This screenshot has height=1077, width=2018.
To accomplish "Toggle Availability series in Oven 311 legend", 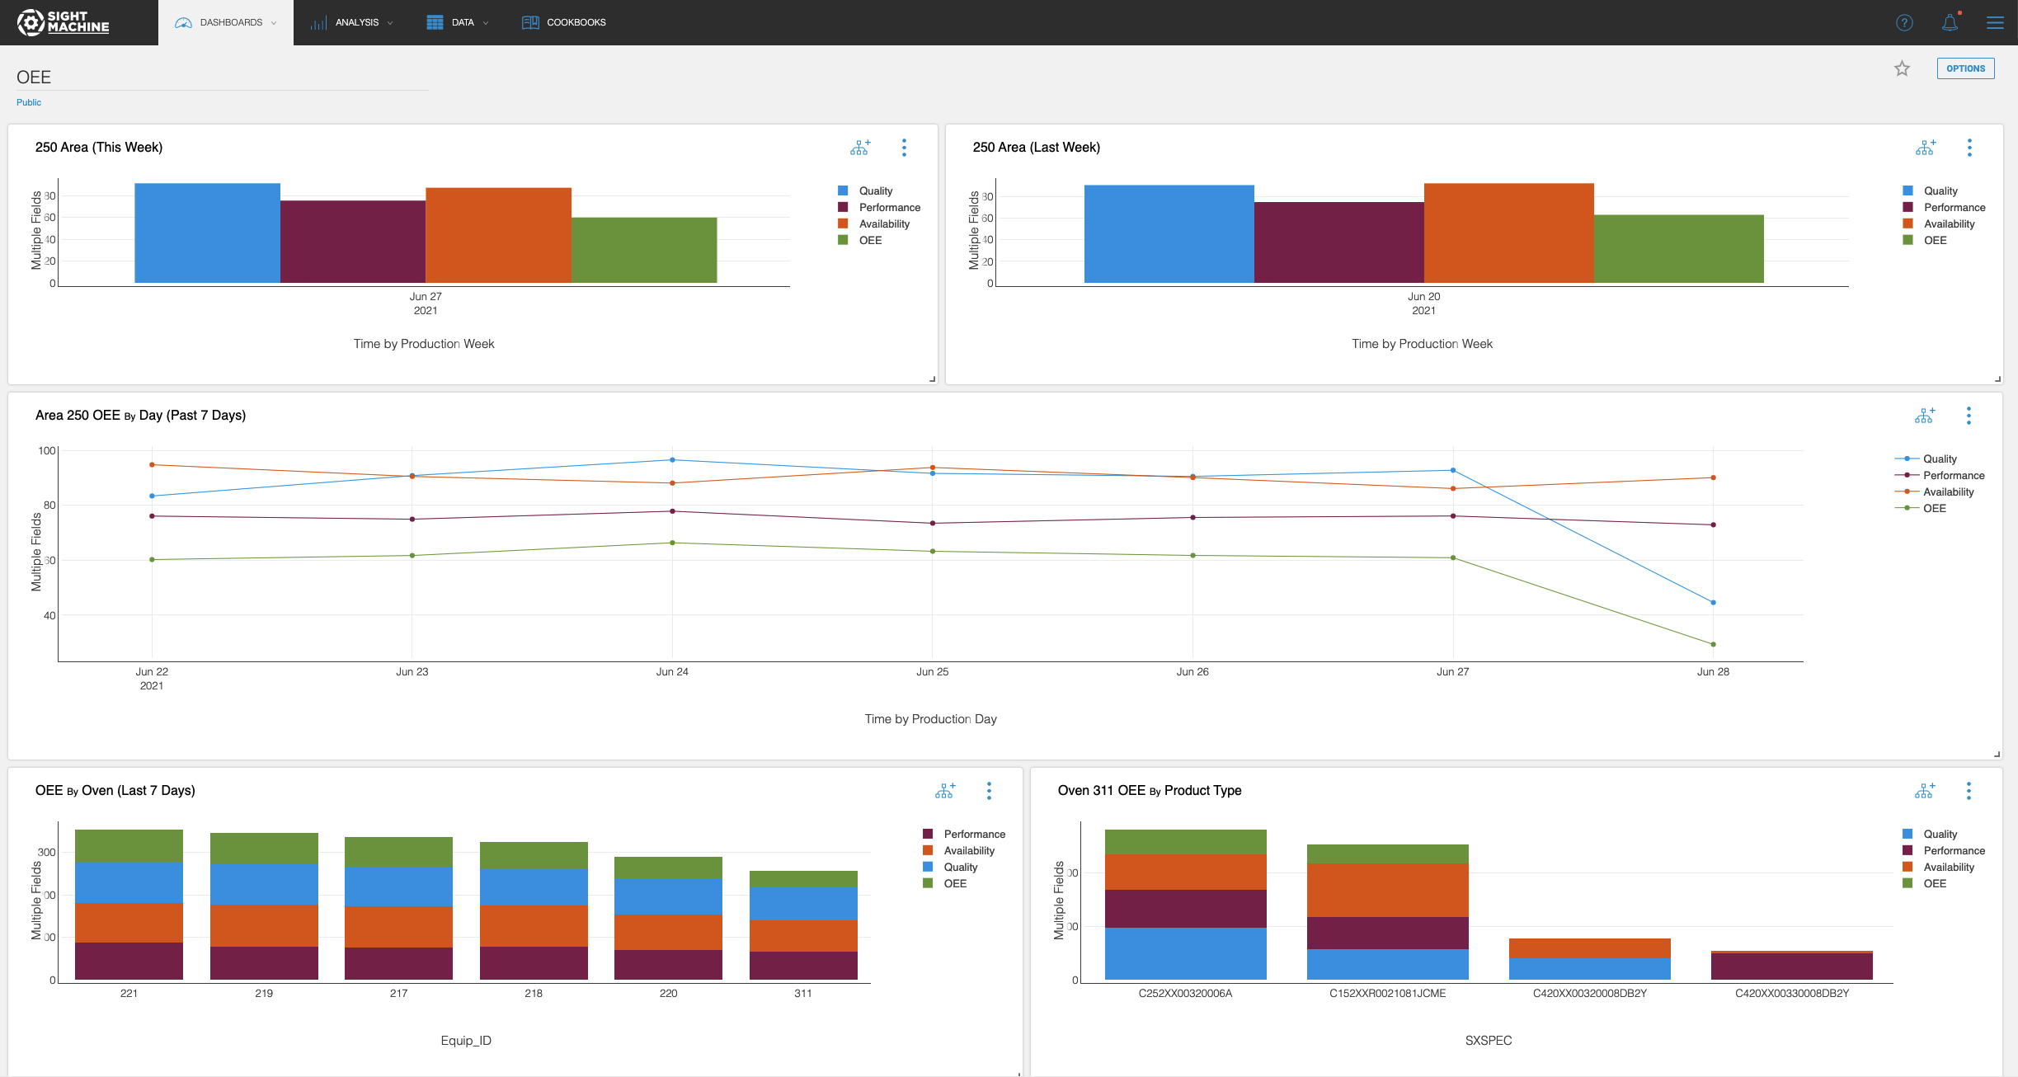I will (1938, 867).
